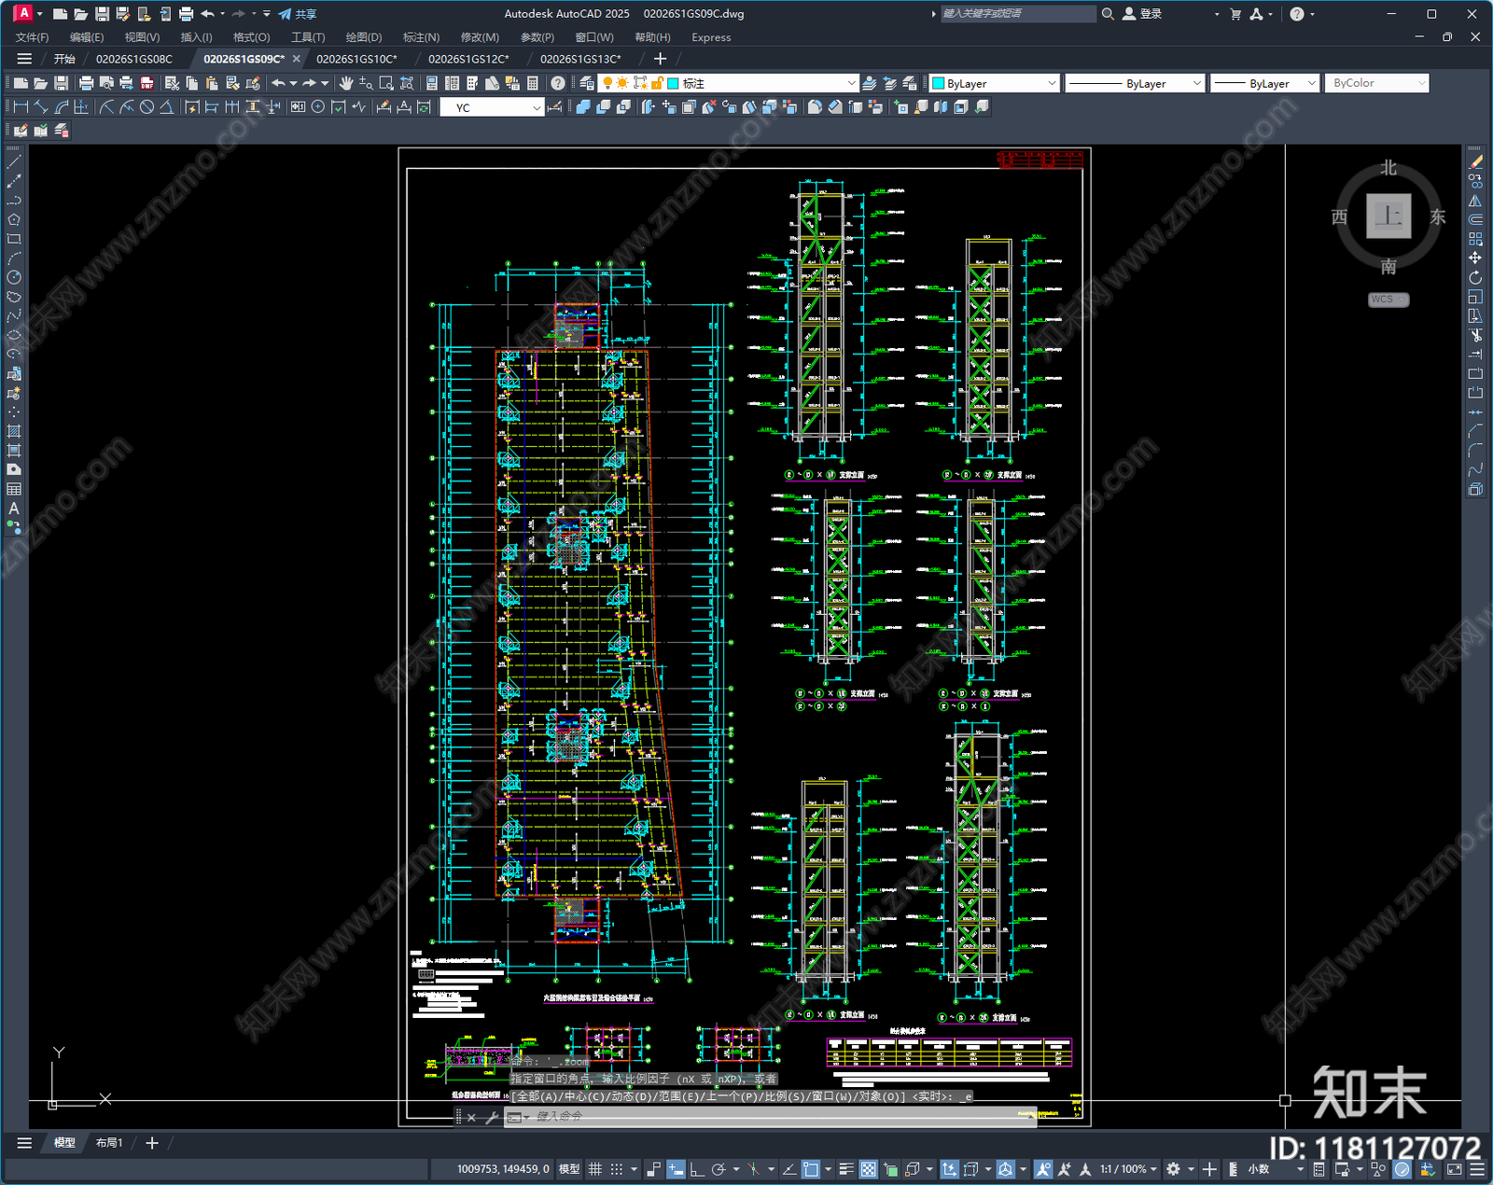Viewport: 1493px width, 1185px height.
Task: Toggle ortho mode in status bar
Action: coord(696,1169)
